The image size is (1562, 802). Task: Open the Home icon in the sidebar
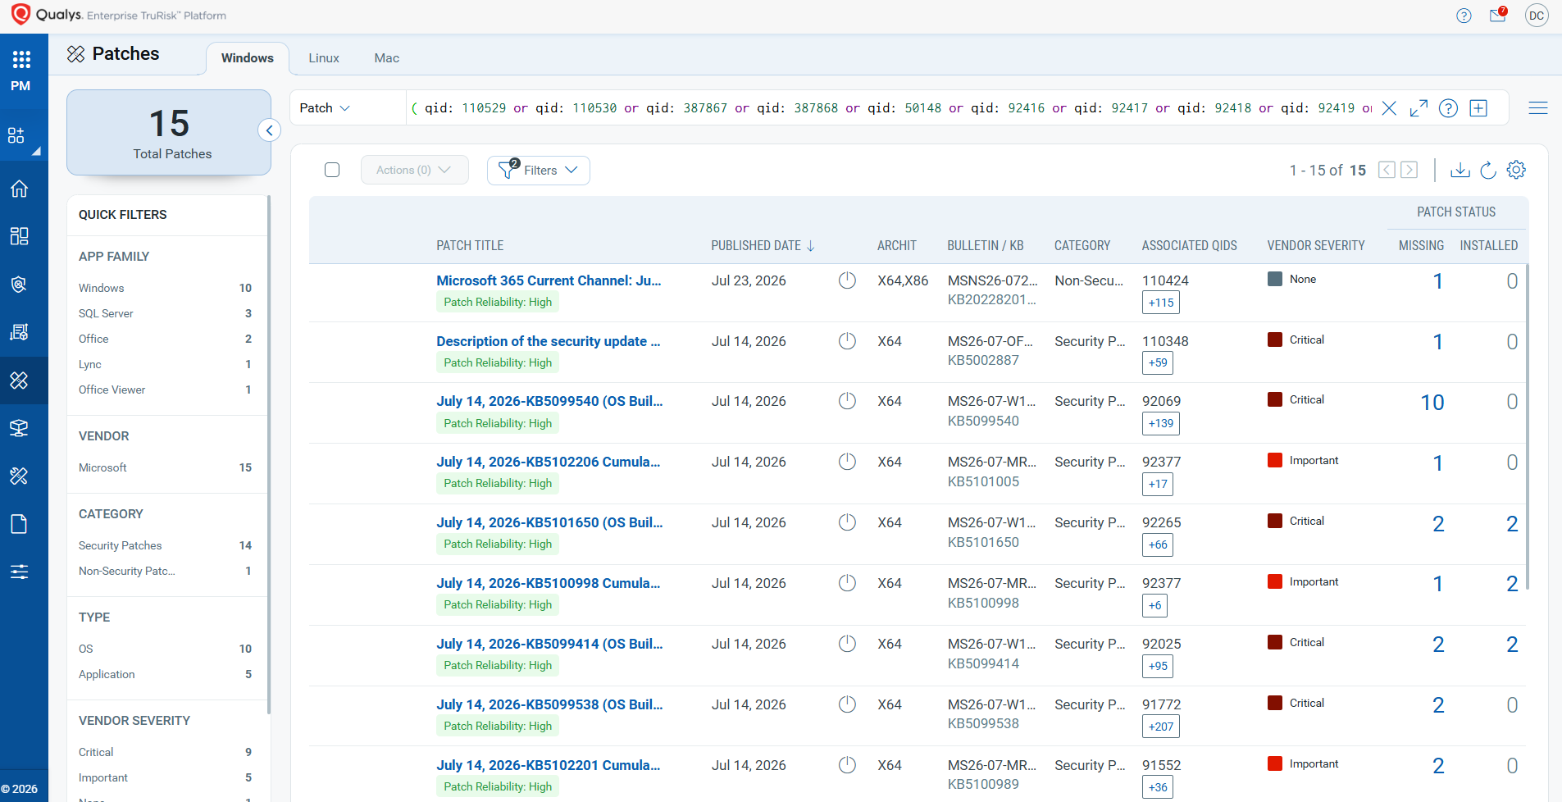[x=20, y=189]
